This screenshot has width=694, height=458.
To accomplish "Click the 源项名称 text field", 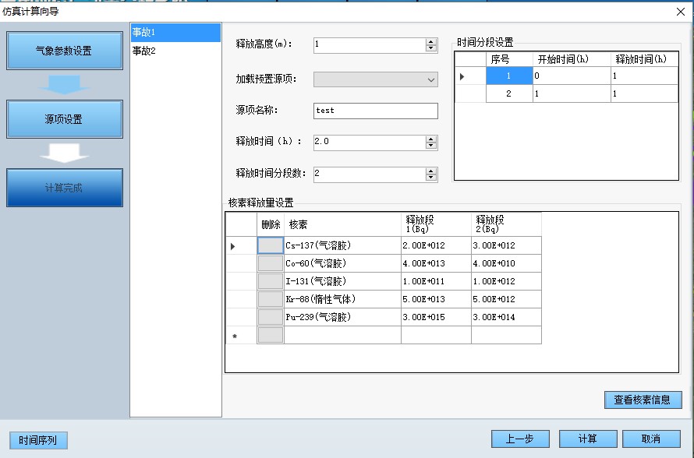I will click(x=375, y=111).
